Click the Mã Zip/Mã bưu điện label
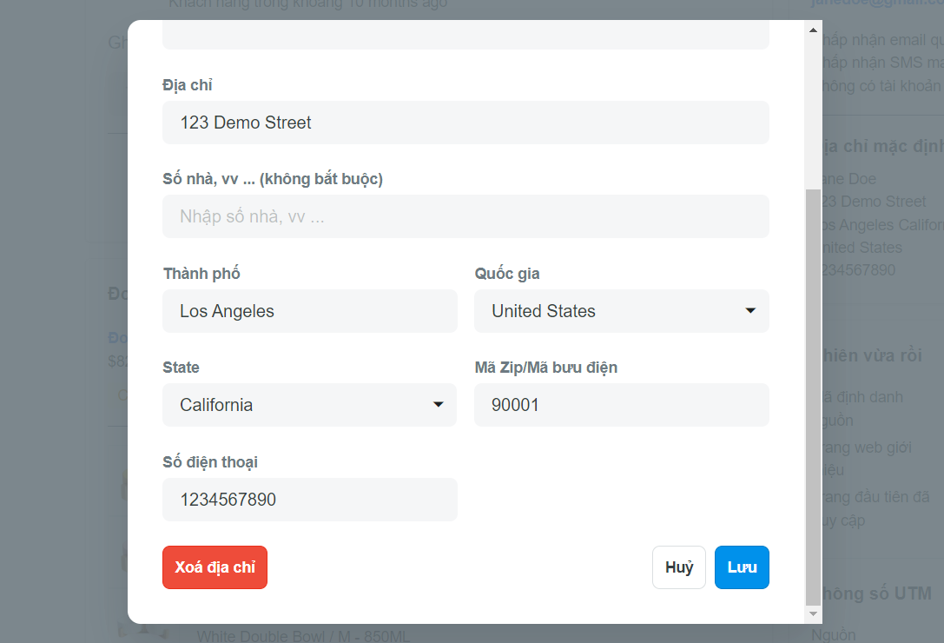Screen dimensions: 944x643 click(x=546, y=368)
